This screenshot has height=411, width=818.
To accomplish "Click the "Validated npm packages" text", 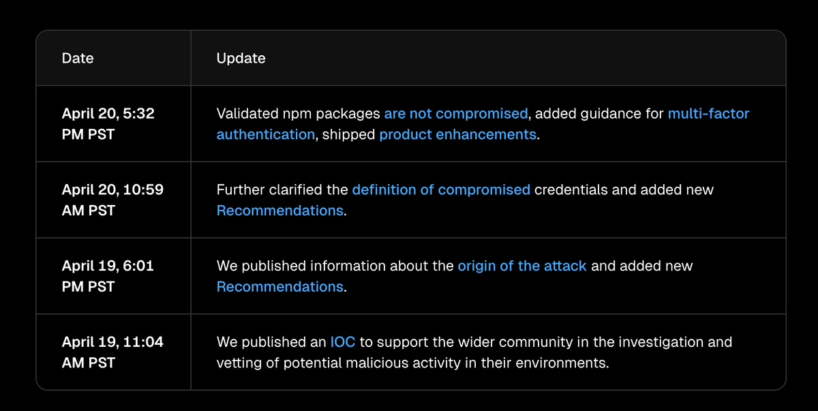I will click(x=298, y=114).
